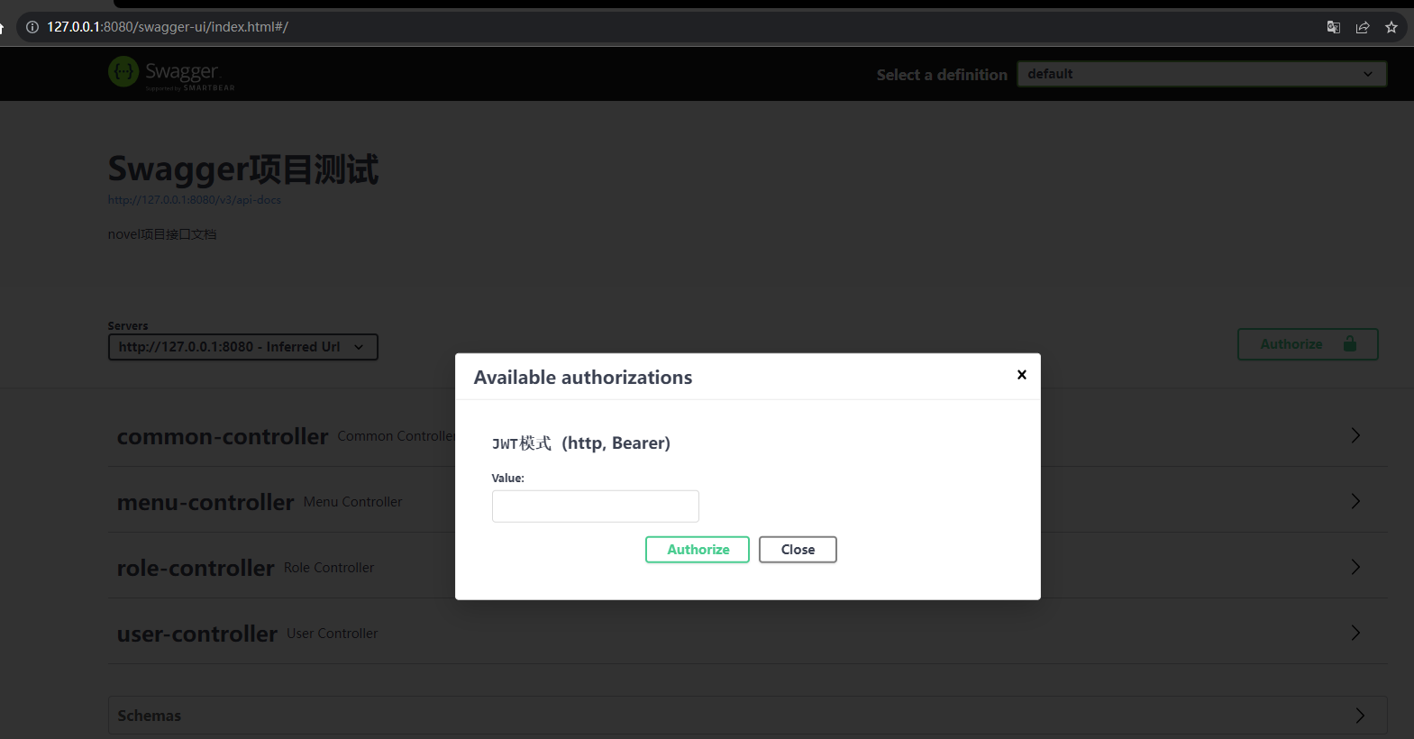Click the lock icon on Authorize

pos(1349,344)
